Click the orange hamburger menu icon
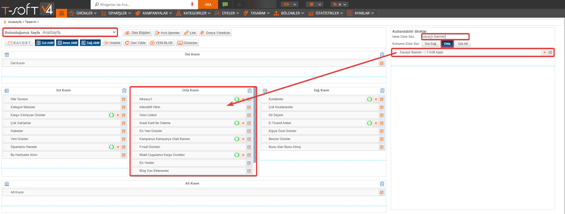Viewport: 565px width, 214px height. tap(62, 13)
